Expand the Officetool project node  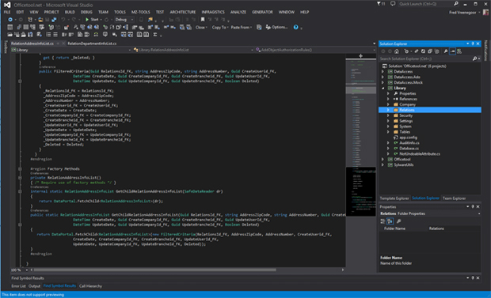pos(383,159)
